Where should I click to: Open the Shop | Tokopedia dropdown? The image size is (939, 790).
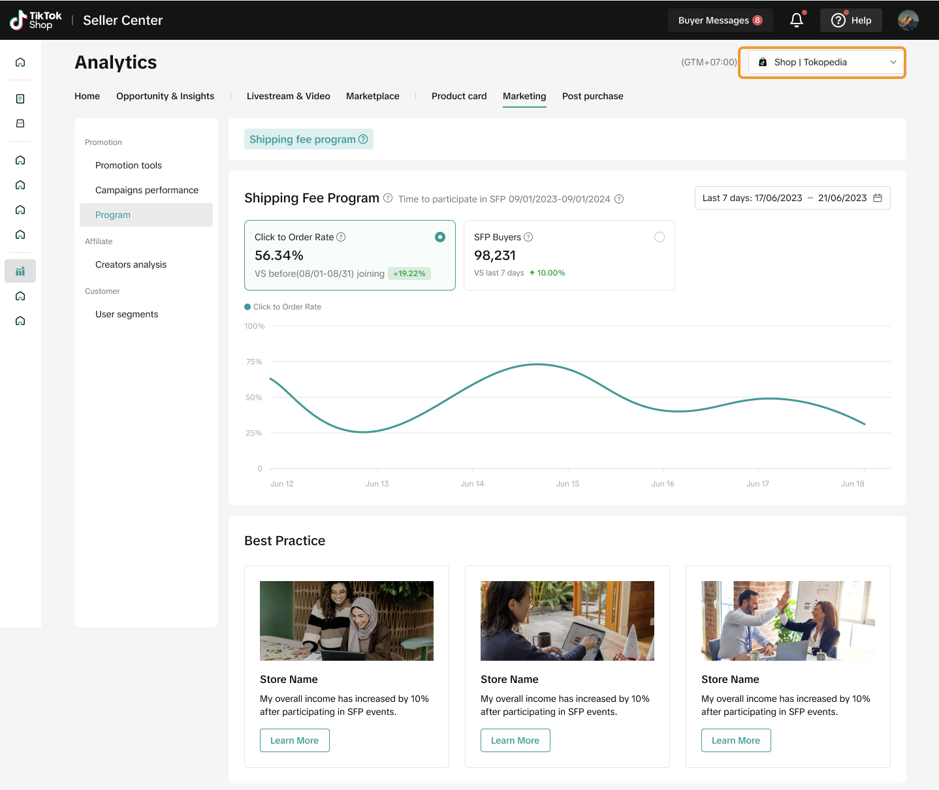tap(827, 62)
